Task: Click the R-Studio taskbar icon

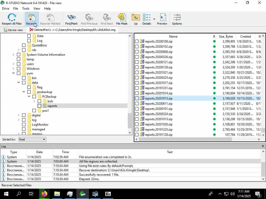Action: tap(82, 194)
